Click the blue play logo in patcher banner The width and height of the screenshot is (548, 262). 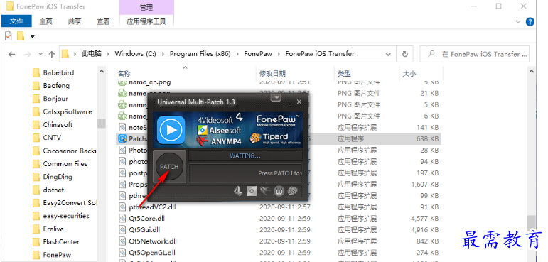click(x=171, y=130)
